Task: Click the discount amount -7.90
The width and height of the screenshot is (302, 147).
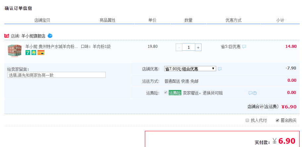Action: 291,68
